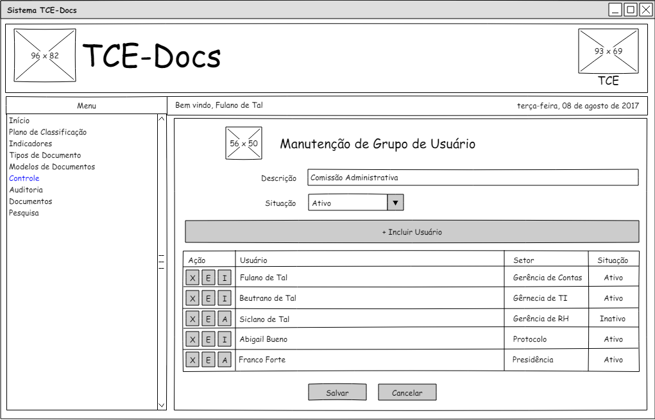The image size is (655, 420).
Task: Click the TCE image at top right
Action: tap(608, 51)
